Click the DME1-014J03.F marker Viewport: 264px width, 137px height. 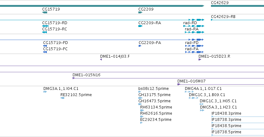tap(115, 56)
